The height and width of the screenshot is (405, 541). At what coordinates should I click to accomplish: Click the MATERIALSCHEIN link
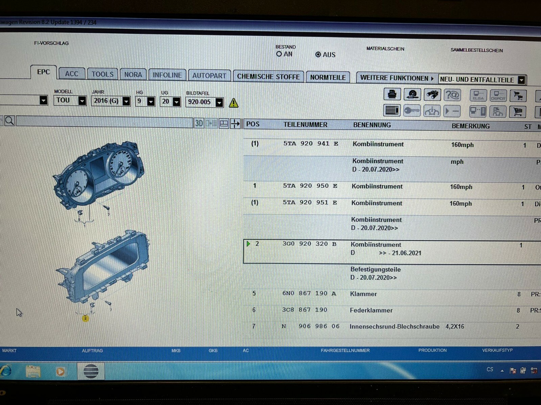pyautogui.click(x=385, y=49)
